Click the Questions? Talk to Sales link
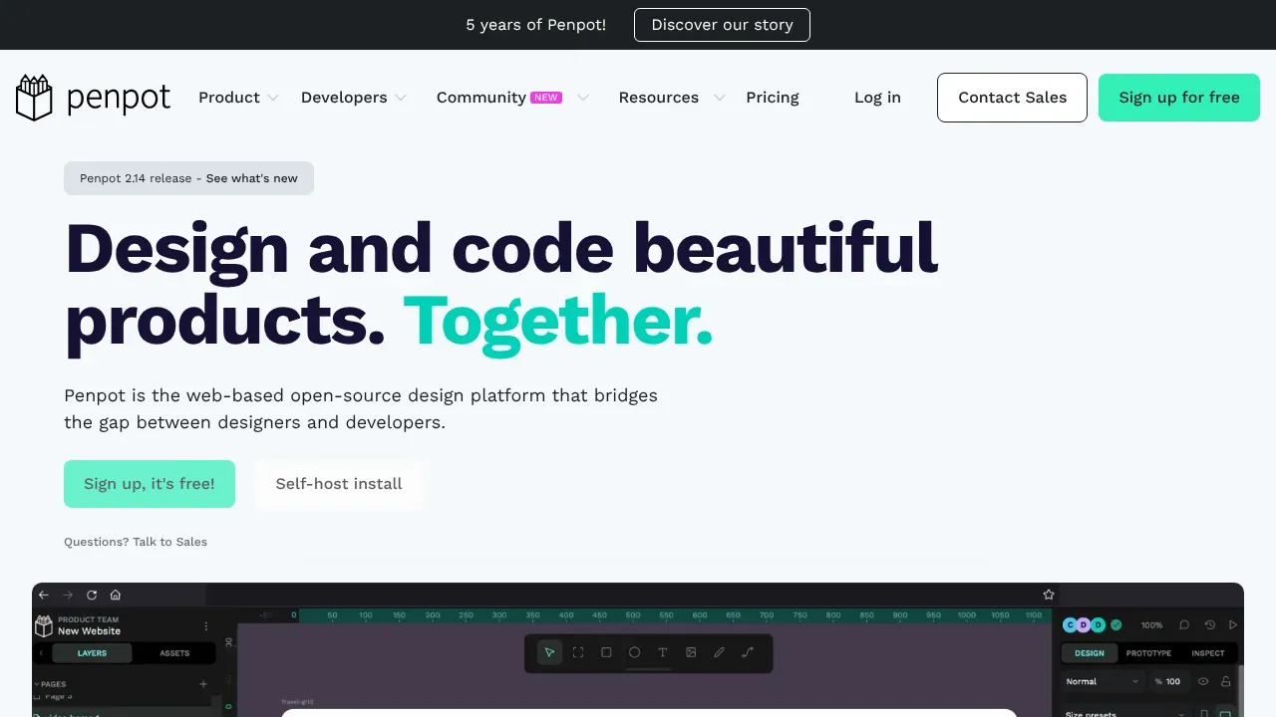 click(136, 542)
